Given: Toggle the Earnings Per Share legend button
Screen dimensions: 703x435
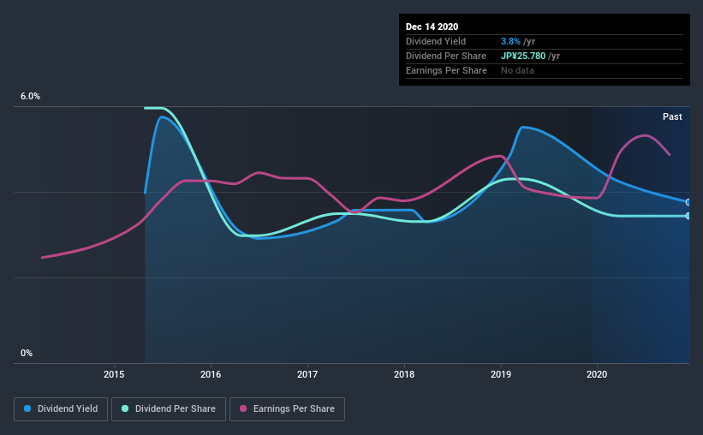Looking at the screenshot, I should [287, 409].
